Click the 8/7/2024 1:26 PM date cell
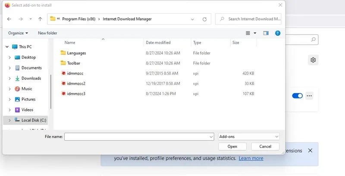The image size is (345, 176). [160, 94]
